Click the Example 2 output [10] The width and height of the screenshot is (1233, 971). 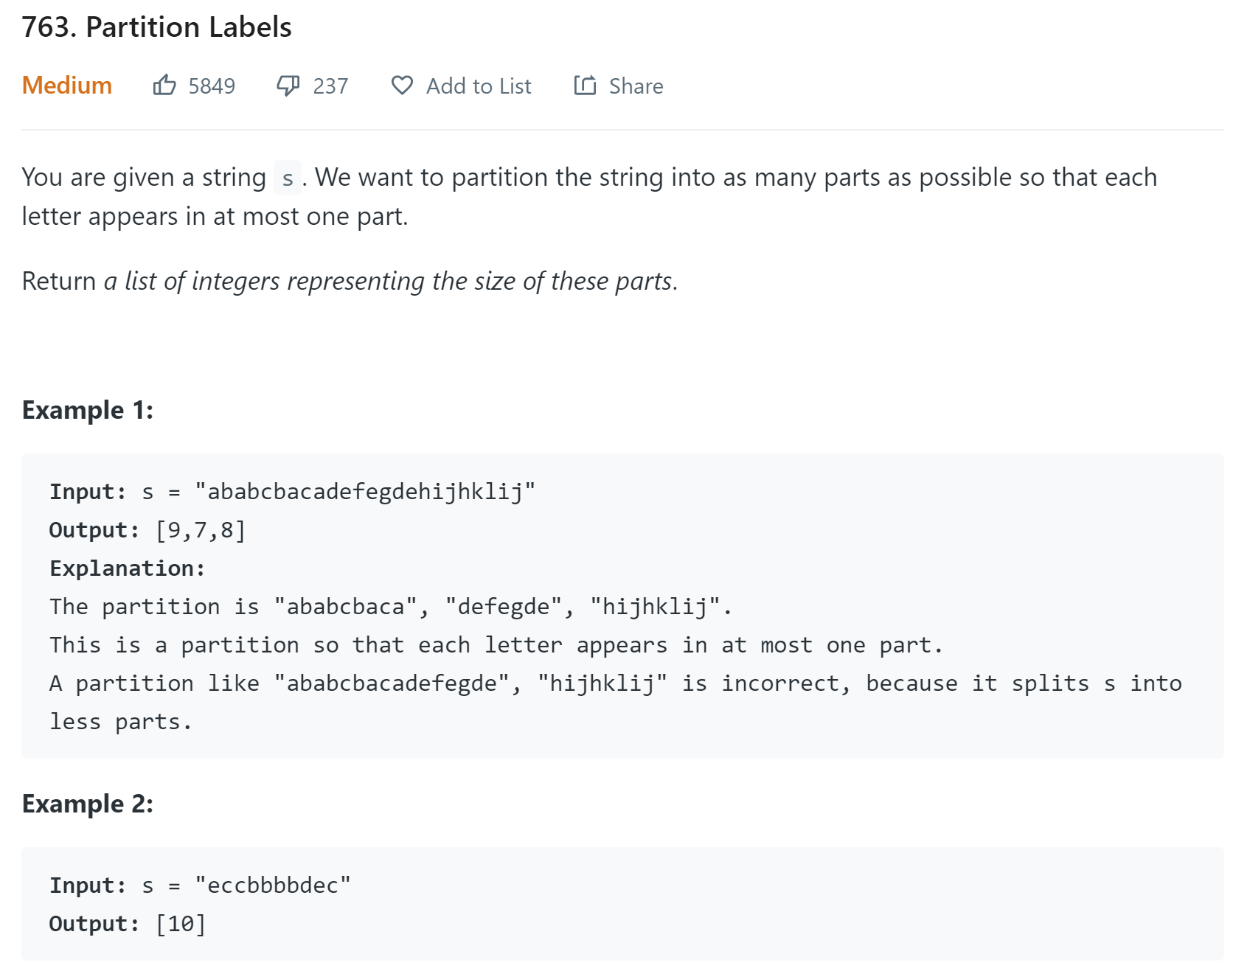tap(181, 924)
